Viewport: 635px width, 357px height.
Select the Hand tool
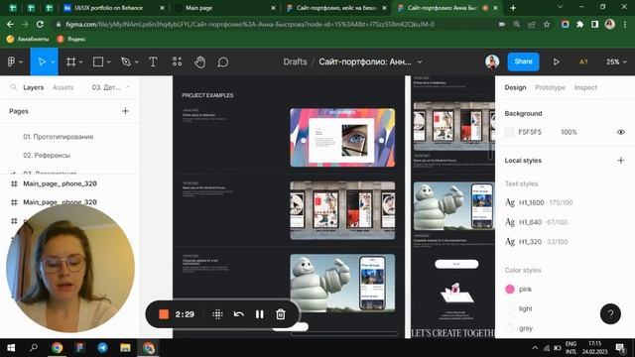coord(199,61)
